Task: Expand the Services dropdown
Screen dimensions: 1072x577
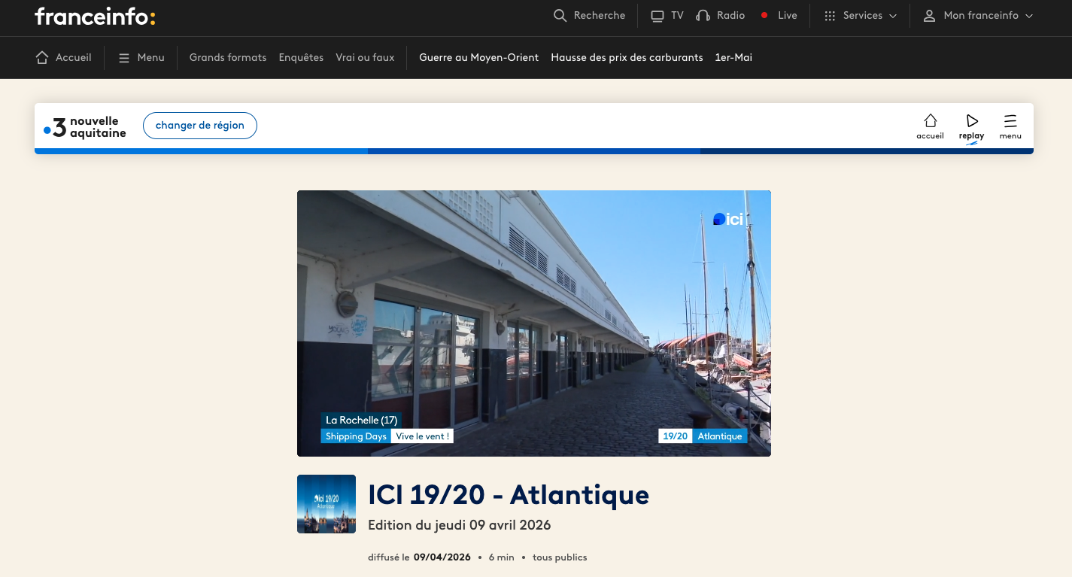Action: click(x=861, y=16)
